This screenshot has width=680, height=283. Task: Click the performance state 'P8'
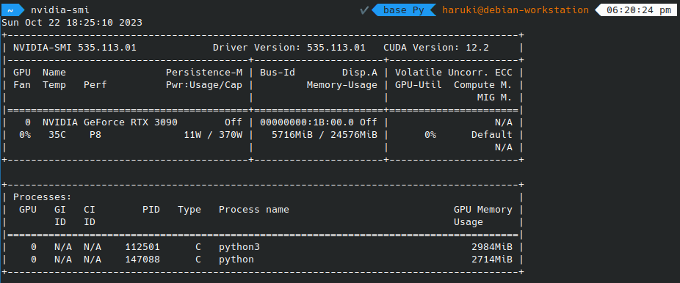click(x=95, y=135)
